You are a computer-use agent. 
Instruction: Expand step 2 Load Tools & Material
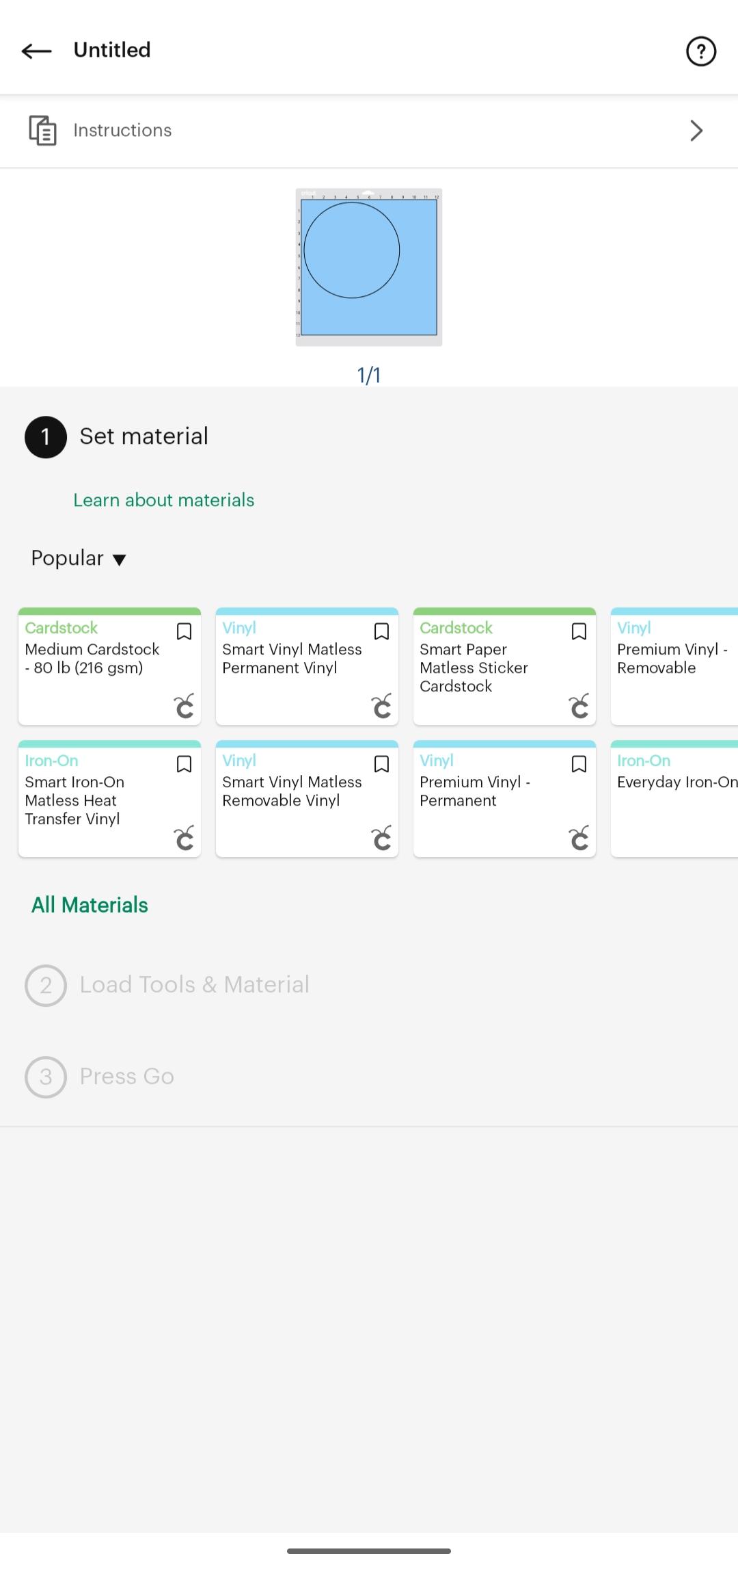point(167,985)
